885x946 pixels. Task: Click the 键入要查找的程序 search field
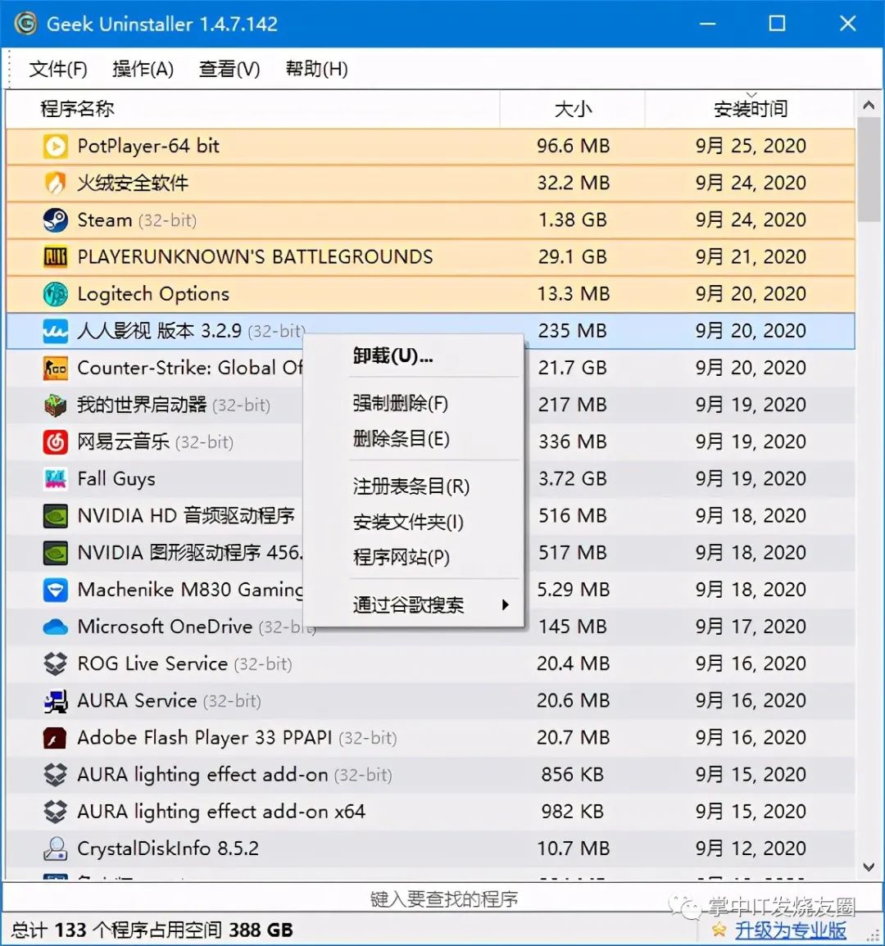[443, 899]
